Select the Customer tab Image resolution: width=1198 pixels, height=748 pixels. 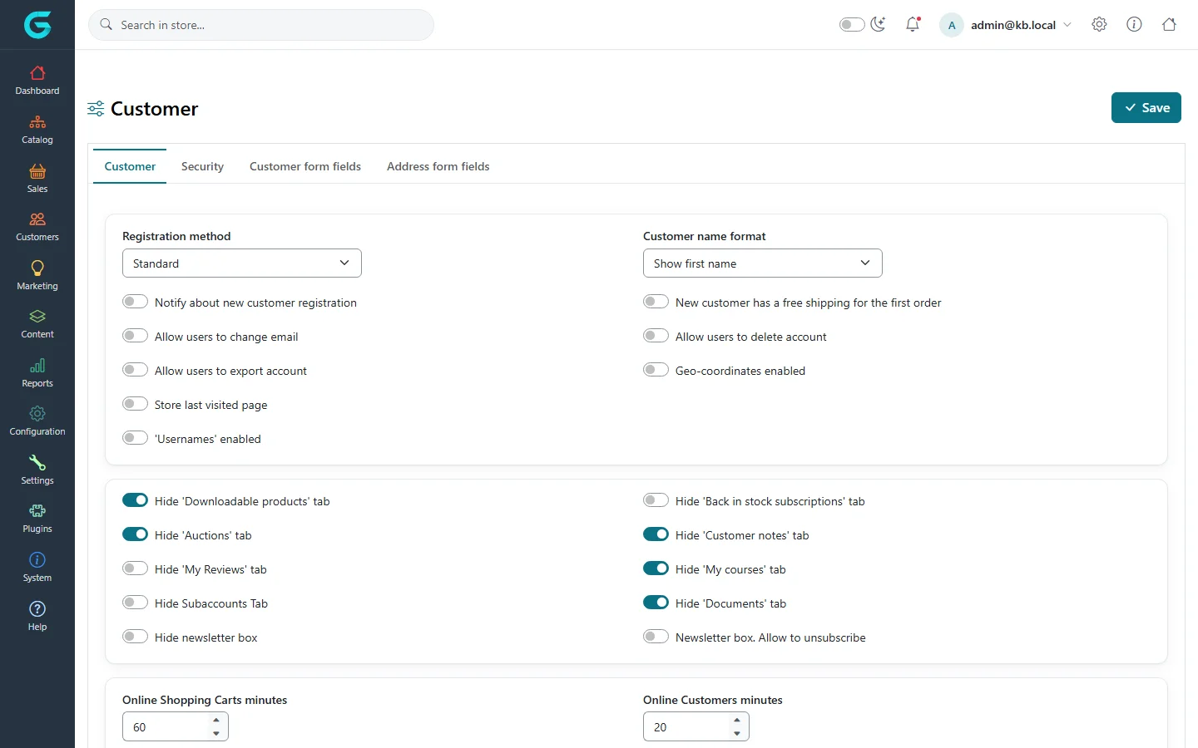130,166
